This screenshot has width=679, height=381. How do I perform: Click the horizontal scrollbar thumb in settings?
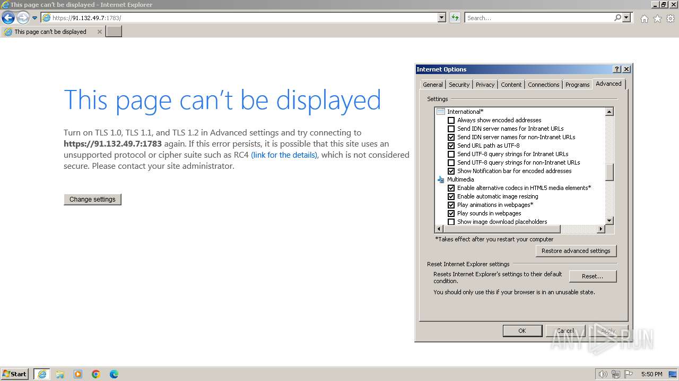pyautogui.click(x=502, y=229)
